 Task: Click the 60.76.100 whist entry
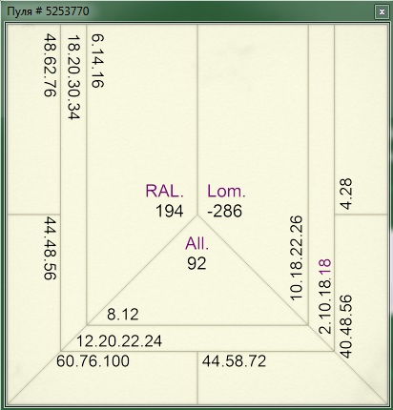(x=93, y=361)
